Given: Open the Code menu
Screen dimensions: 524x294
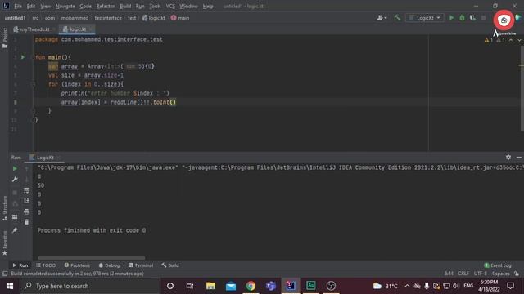Looking at the screenshot, I should [x=85, y=6].
